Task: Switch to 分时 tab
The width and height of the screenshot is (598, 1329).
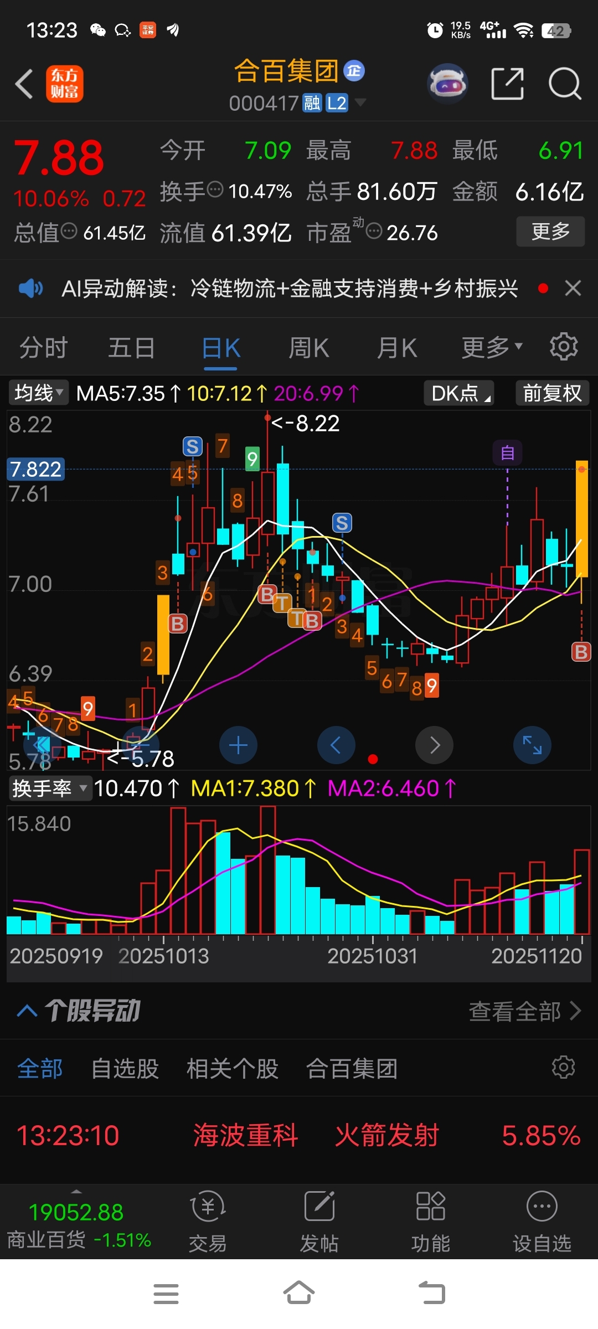Action: coord(44,348)
